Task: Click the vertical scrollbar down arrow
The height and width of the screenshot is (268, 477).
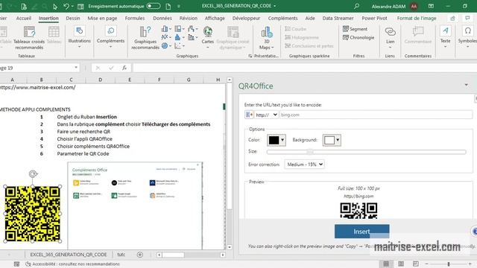Action: (230, 247)
